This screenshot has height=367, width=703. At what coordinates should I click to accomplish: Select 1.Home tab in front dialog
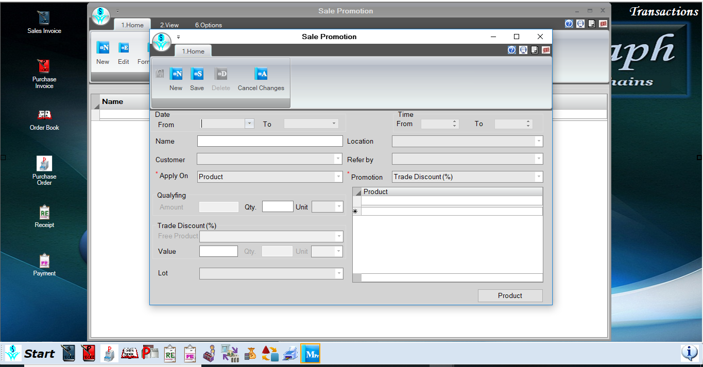pyautogui.click(x=193, y=51)
